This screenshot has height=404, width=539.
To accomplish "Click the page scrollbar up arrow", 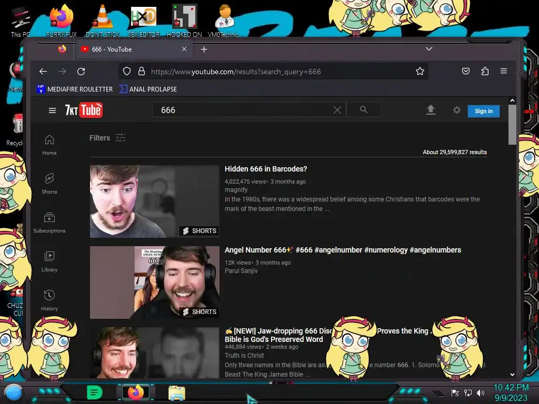I will (512, 100).
